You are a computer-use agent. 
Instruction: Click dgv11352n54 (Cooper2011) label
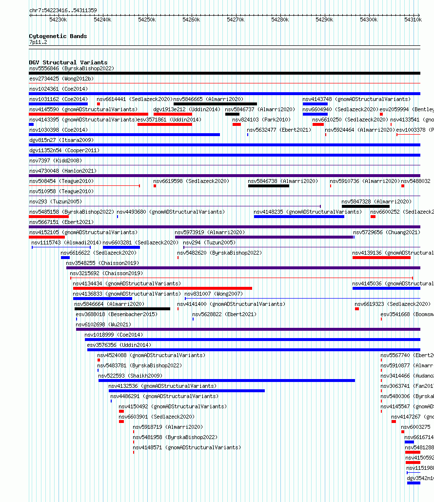click(64, 150)
